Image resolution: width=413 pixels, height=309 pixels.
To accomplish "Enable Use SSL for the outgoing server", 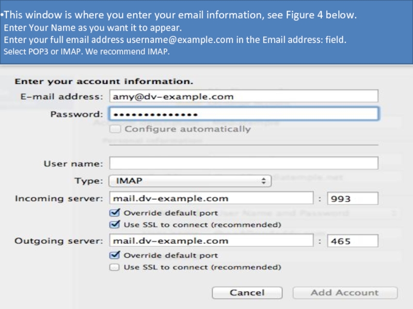I will [115, 267].
